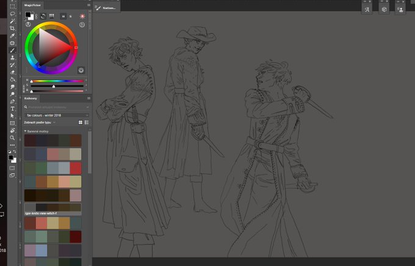Select the first dark color theme row
415x266 pixels.
[53, 140]
